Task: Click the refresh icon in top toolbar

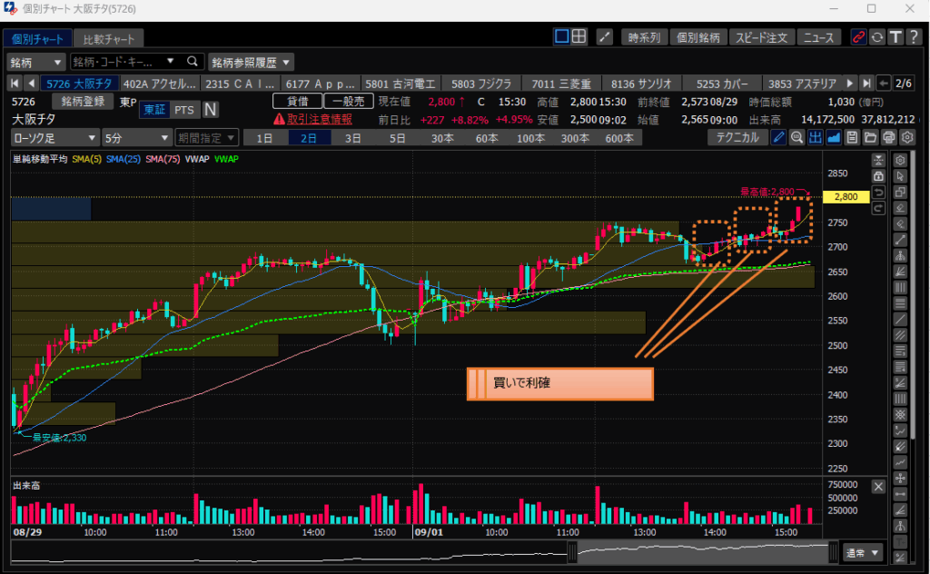Action: coord(877,37)
